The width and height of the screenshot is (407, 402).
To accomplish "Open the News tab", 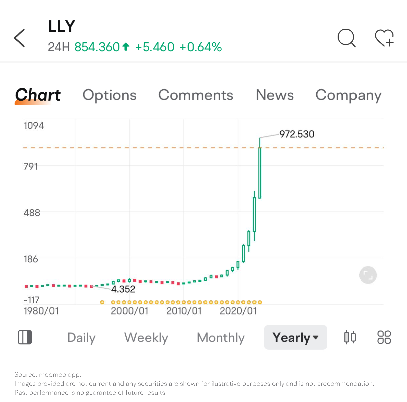I will click(275, 95).
